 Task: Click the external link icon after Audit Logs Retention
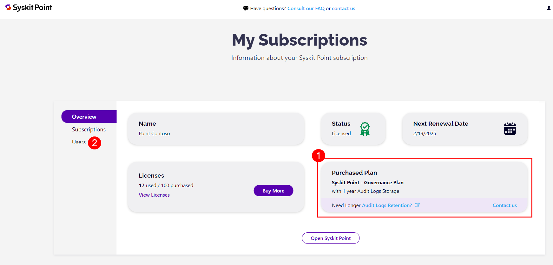click(417, 205)
